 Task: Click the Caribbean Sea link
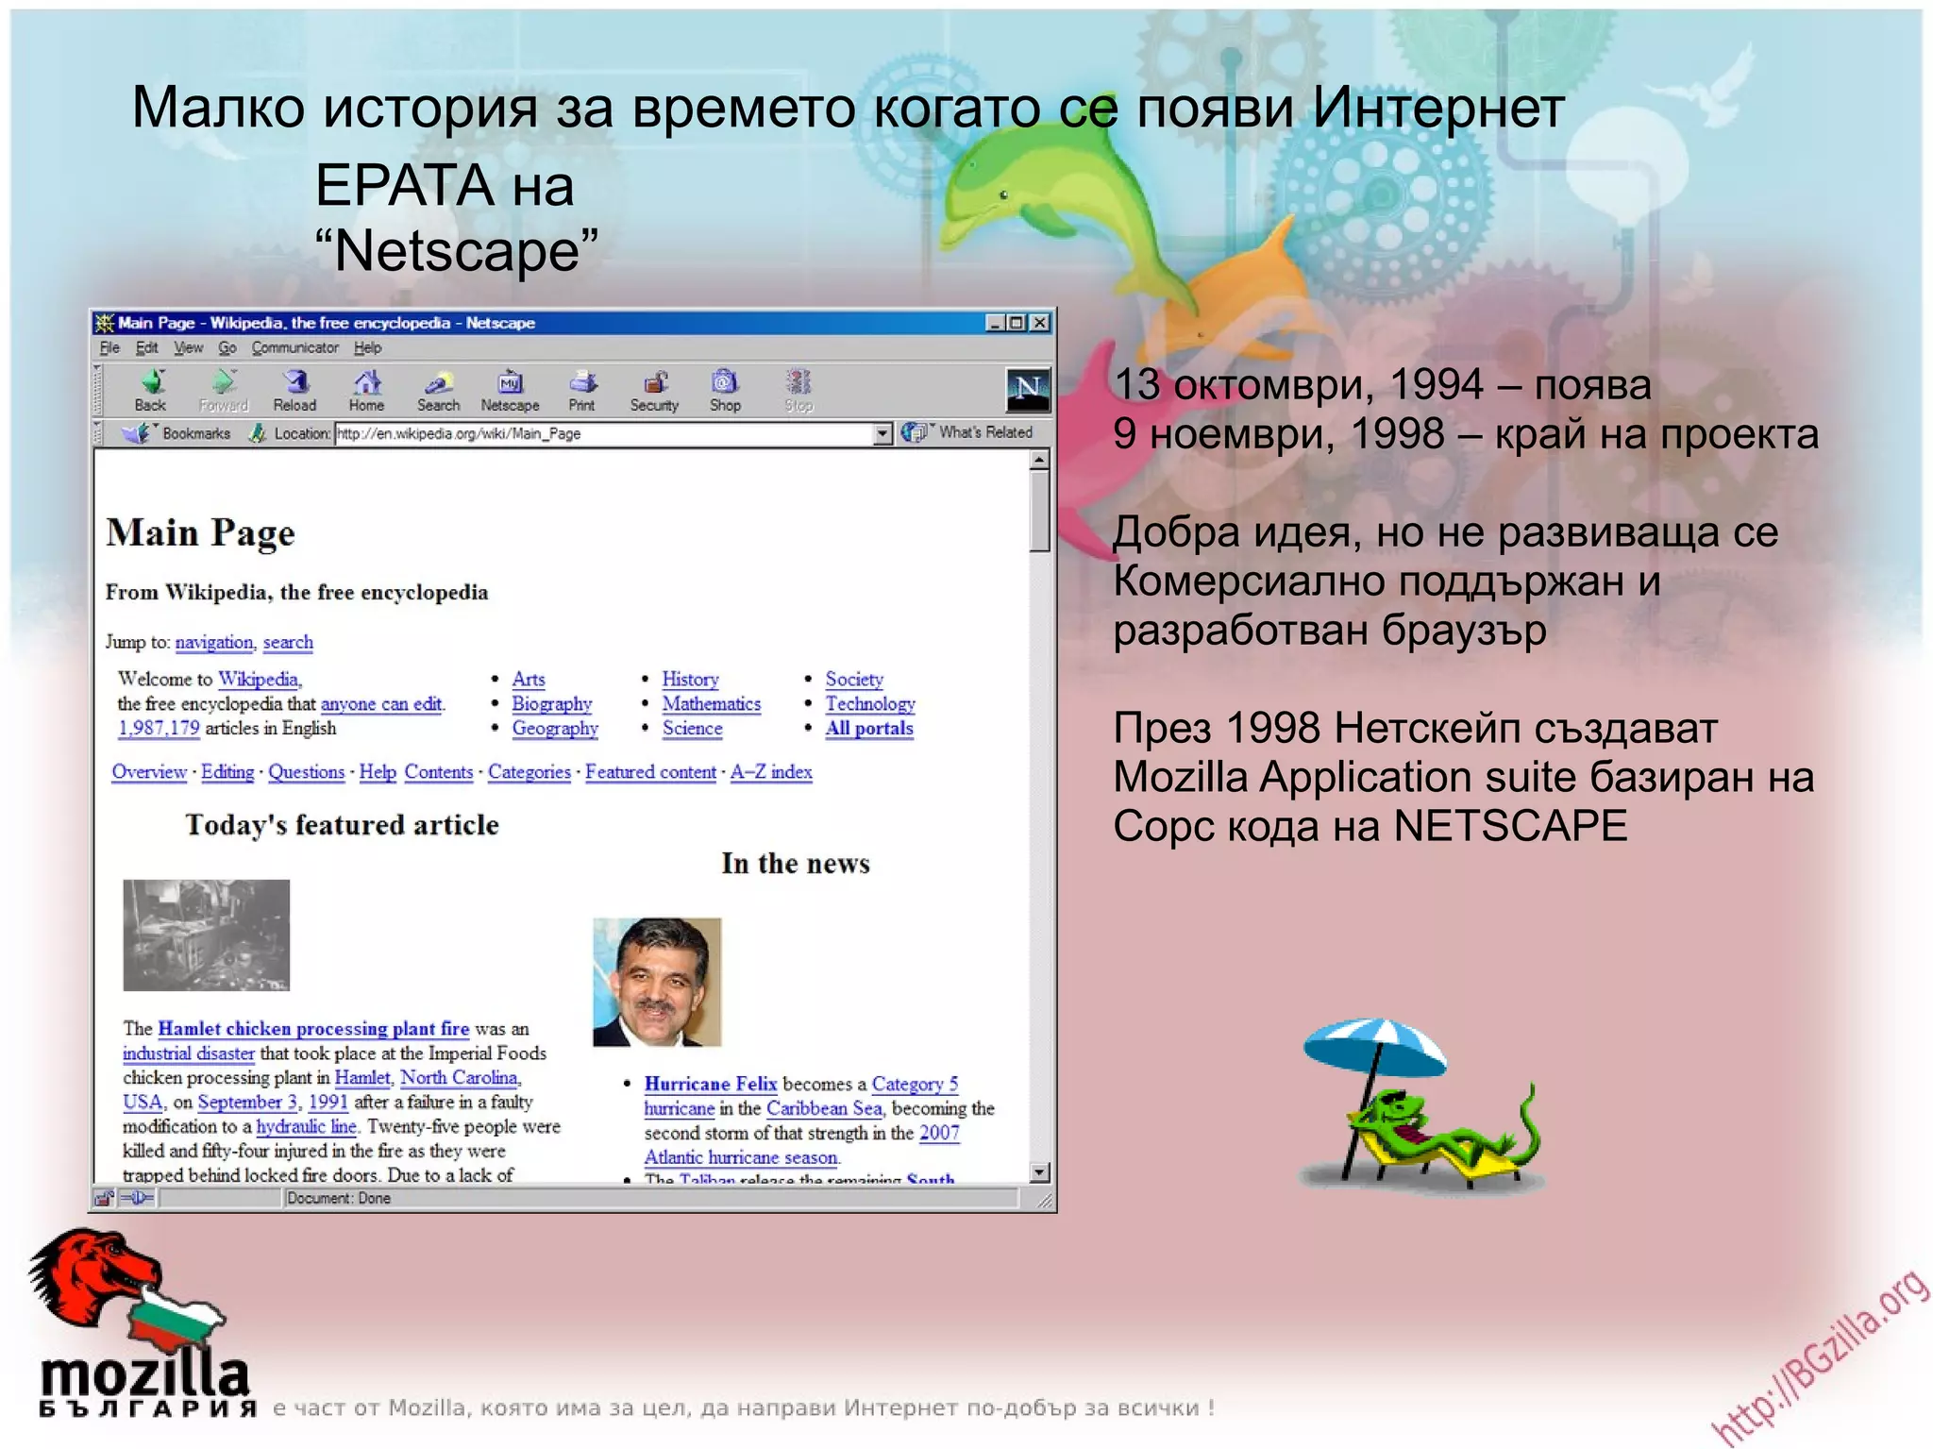[x=824, y=1109]
